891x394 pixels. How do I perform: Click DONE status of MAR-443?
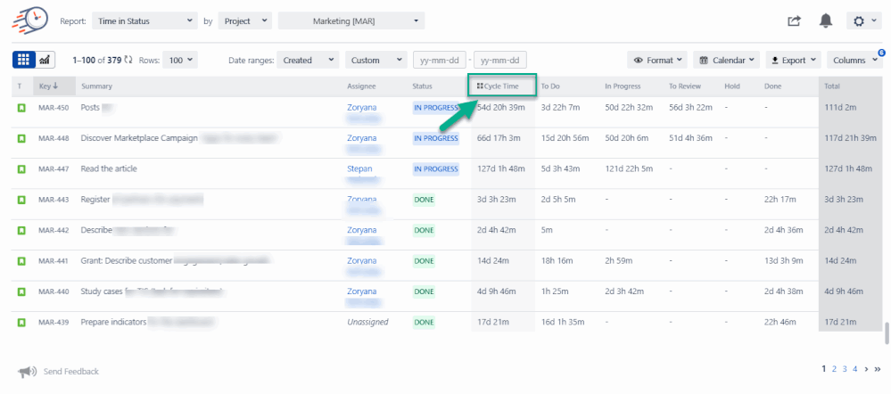[x=424, y=200]
